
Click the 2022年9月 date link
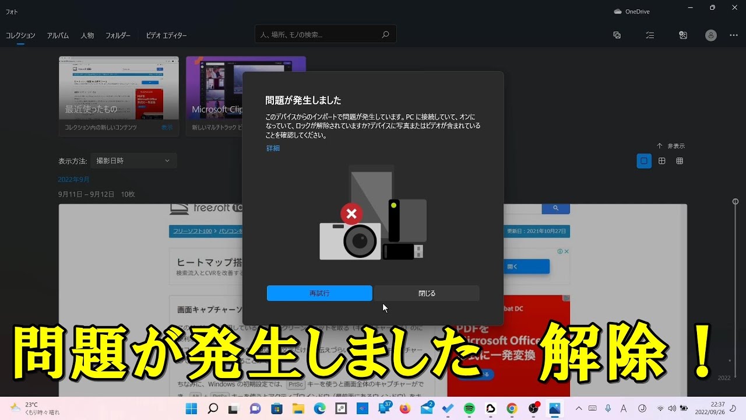[74, 179]
